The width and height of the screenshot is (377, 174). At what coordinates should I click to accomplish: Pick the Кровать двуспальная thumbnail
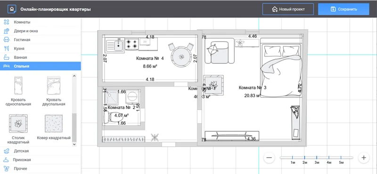(54, 86)
